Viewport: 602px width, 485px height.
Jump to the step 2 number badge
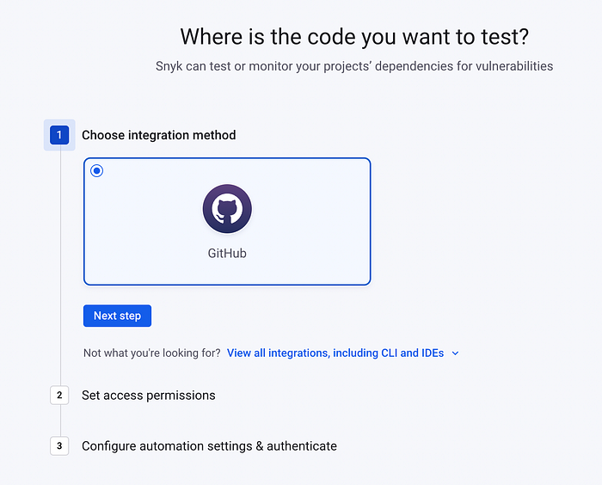tap(59, 396)
